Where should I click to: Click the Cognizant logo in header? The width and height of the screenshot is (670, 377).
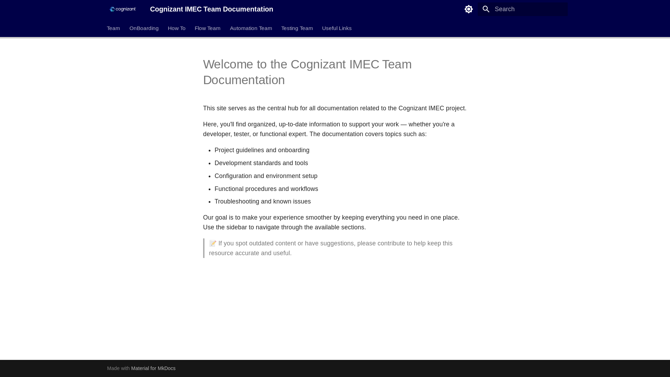122,9
